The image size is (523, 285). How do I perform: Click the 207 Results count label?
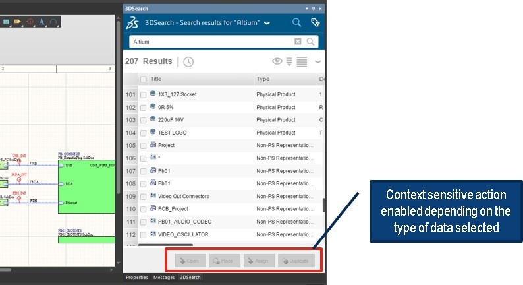(x=148, y=61)
